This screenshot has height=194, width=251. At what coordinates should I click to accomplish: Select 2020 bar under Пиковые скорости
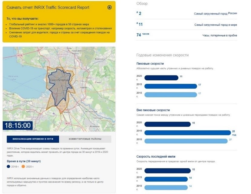coord(161,78)
